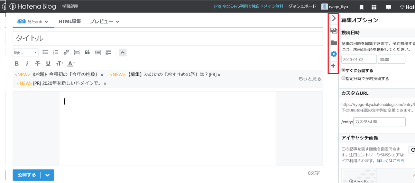Publish the post with 公開する
The image size is (415, 183).
pos(27,175)
